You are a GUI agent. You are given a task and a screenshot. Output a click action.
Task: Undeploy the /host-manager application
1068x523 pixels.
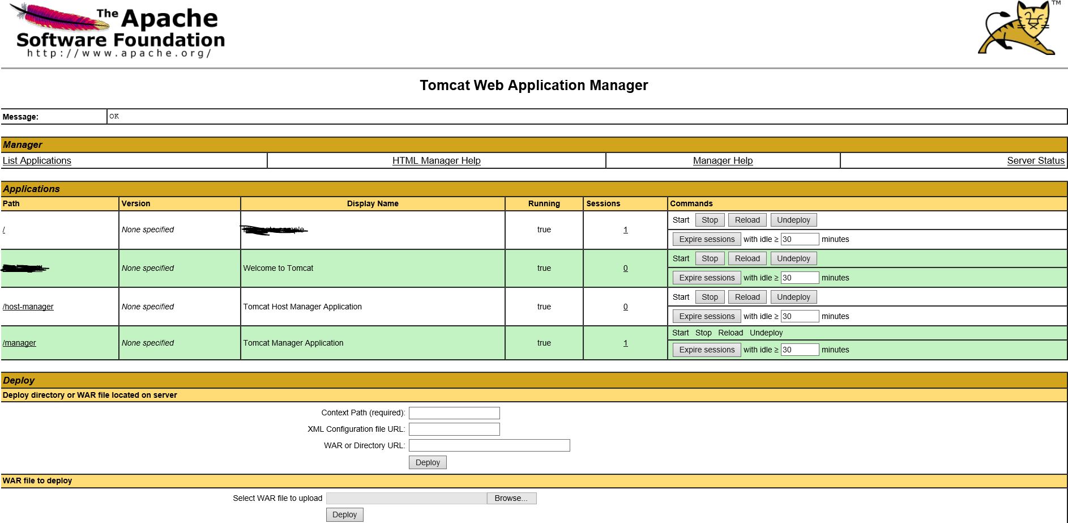[793, 297]
